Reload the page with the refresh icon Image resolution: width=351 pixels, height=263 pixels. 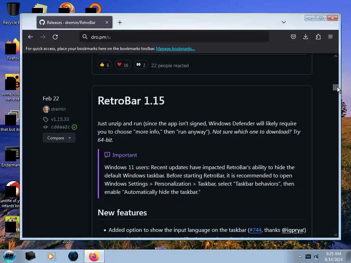coord(55,37)
